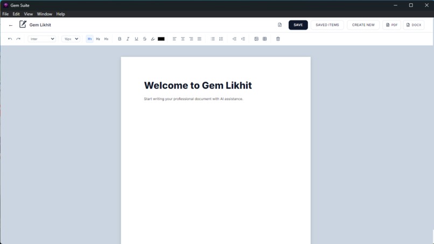
Task: Click the Gem Suite app icon in title bar
Action: tap(6, 5)
